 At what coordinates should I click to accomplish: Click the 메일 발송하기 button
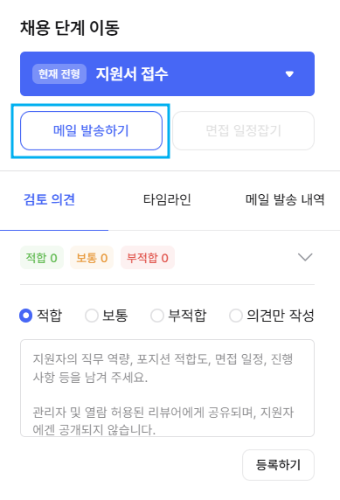coord(91,130)
